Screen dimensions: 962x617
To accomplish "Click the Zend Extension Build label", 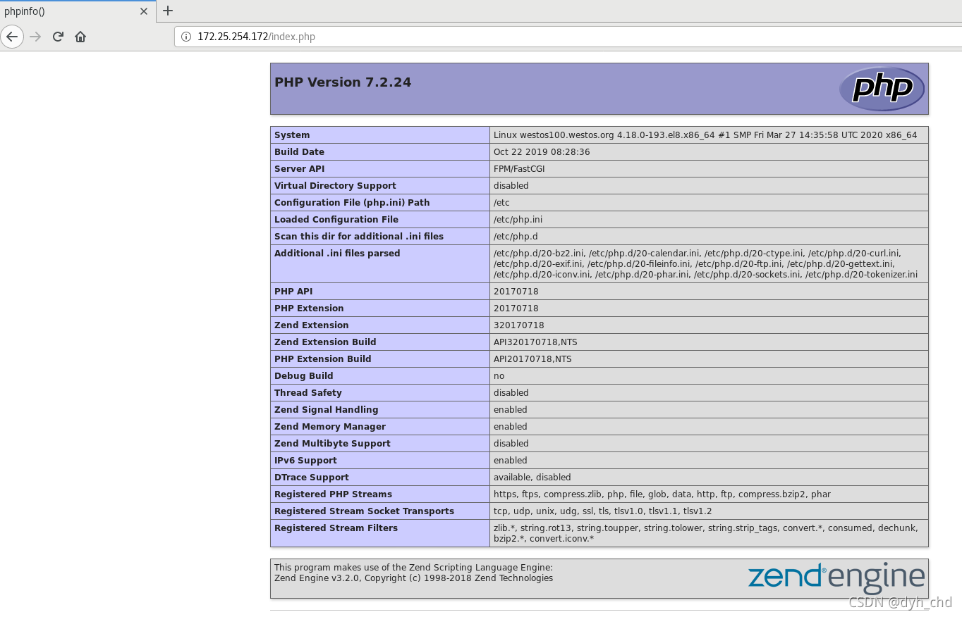I will click(325, 342).
